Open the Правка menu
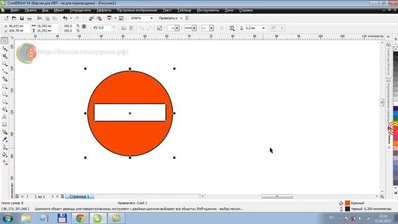Screen dimensions: 398x224 30,11
